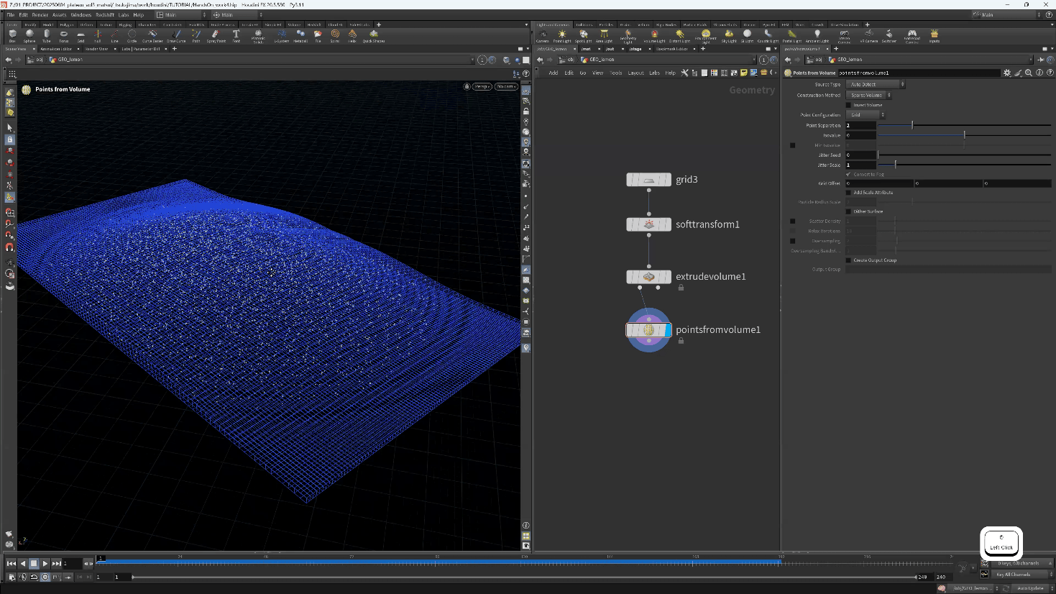The width and height of the screenshot is (1056, 594).
Task: Enable the Invert Volume checkbox
Action: 848,105
